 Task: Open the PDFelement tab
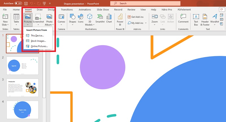tap(184, 10)
